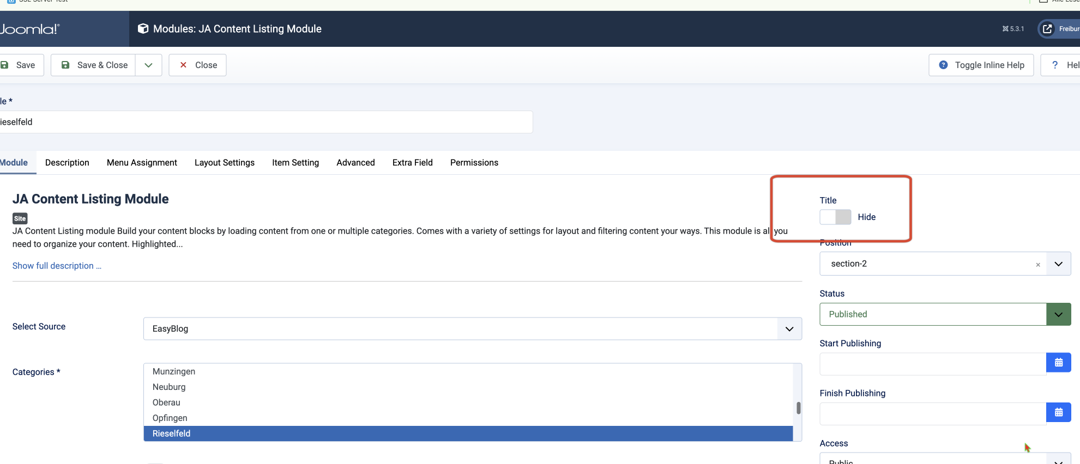The image size is (1080, 464).
Task: Select Neuburg in Categories list
Action: tap(468, 387)
